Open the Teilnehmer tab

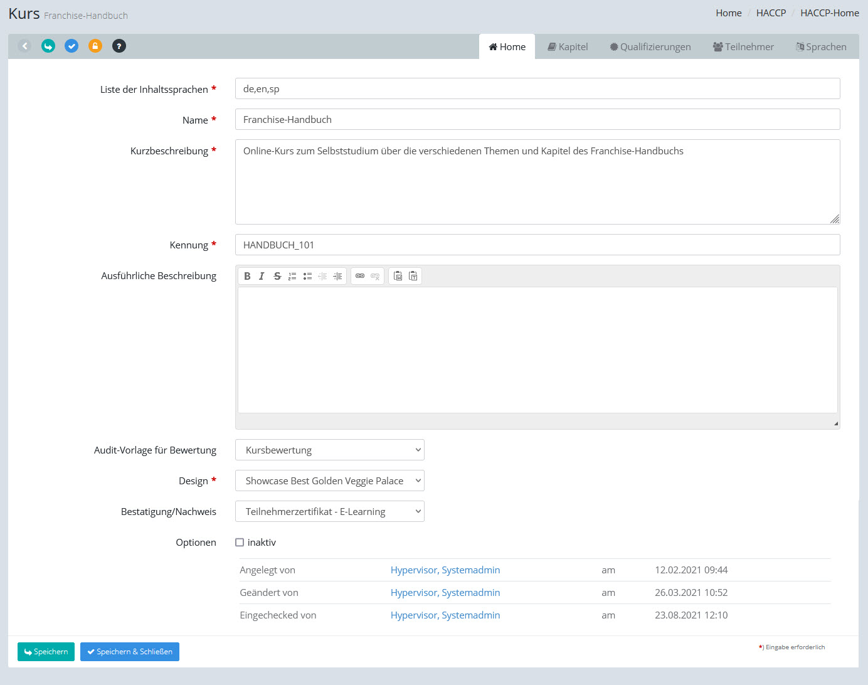743,47
